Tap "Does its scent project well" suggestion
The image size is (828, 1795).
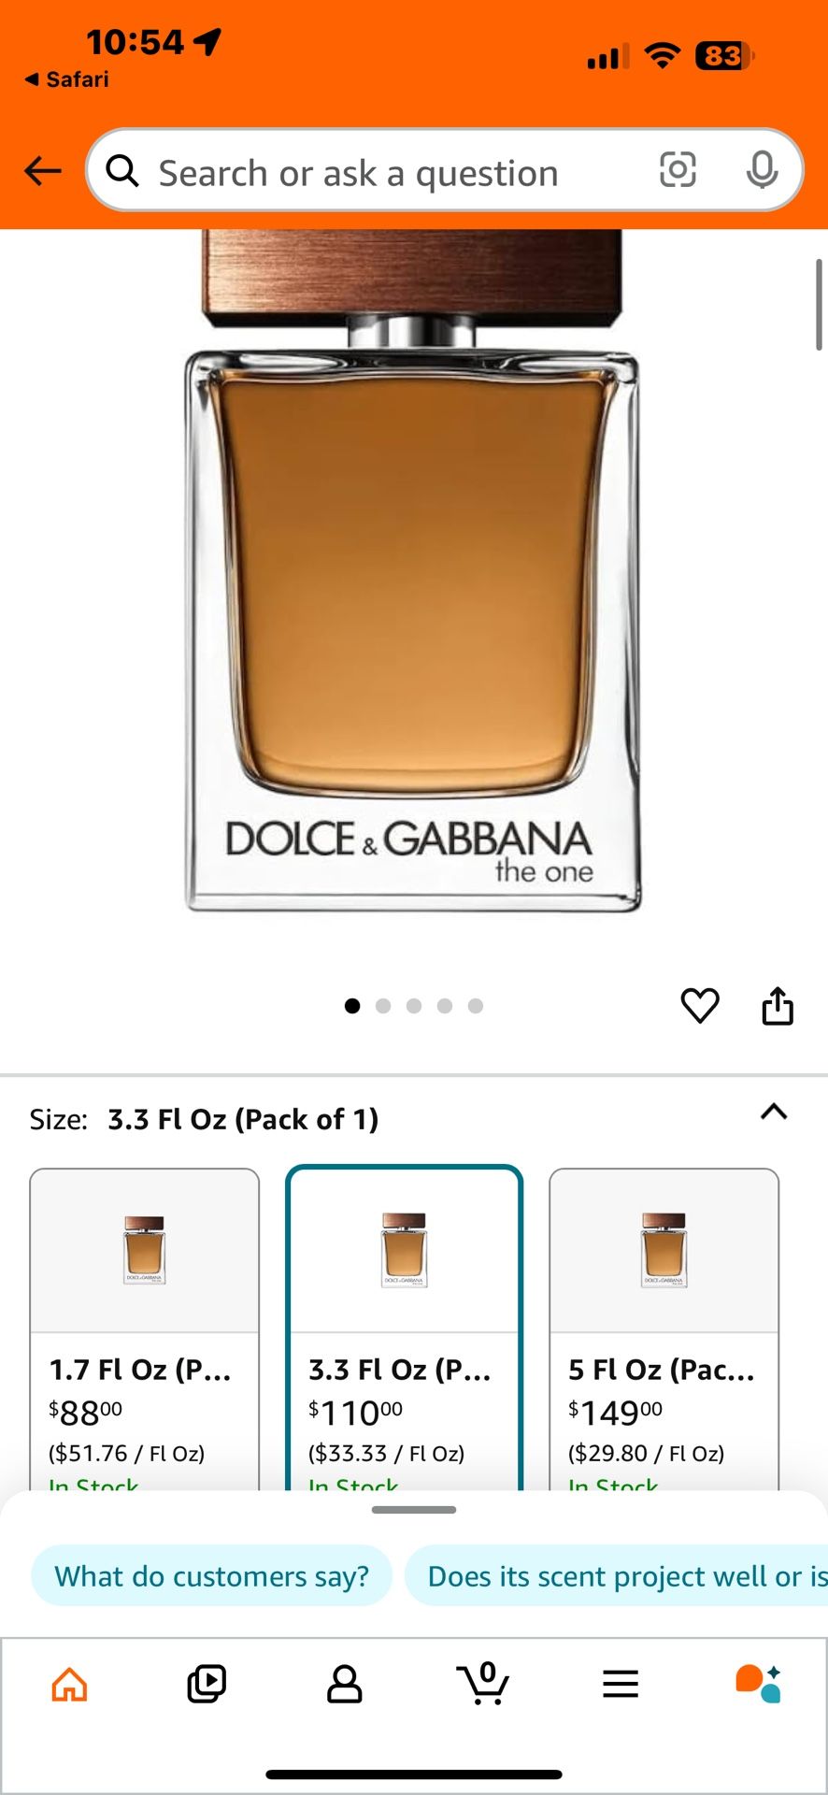(617, 1576)
